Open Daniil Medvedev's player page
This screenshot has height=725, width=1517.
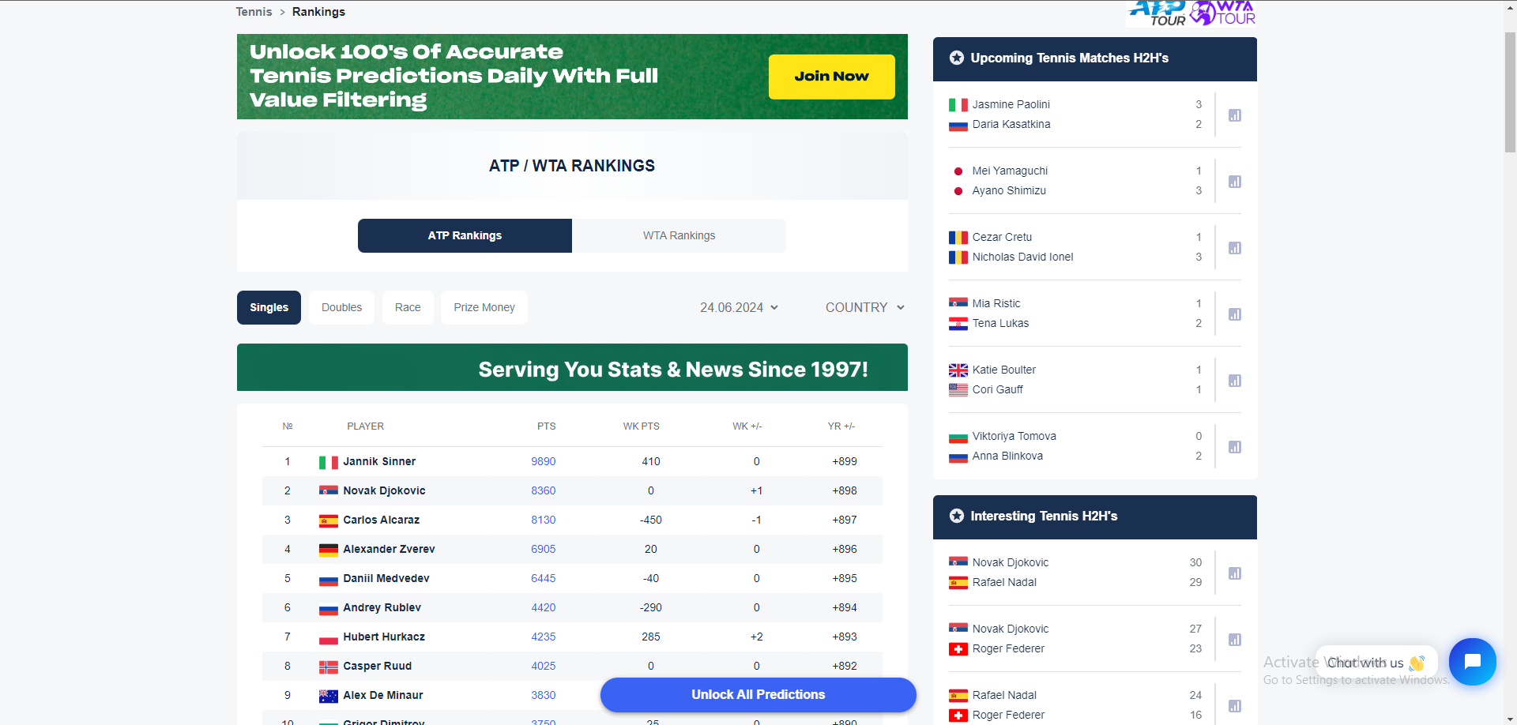pos(386,578)
